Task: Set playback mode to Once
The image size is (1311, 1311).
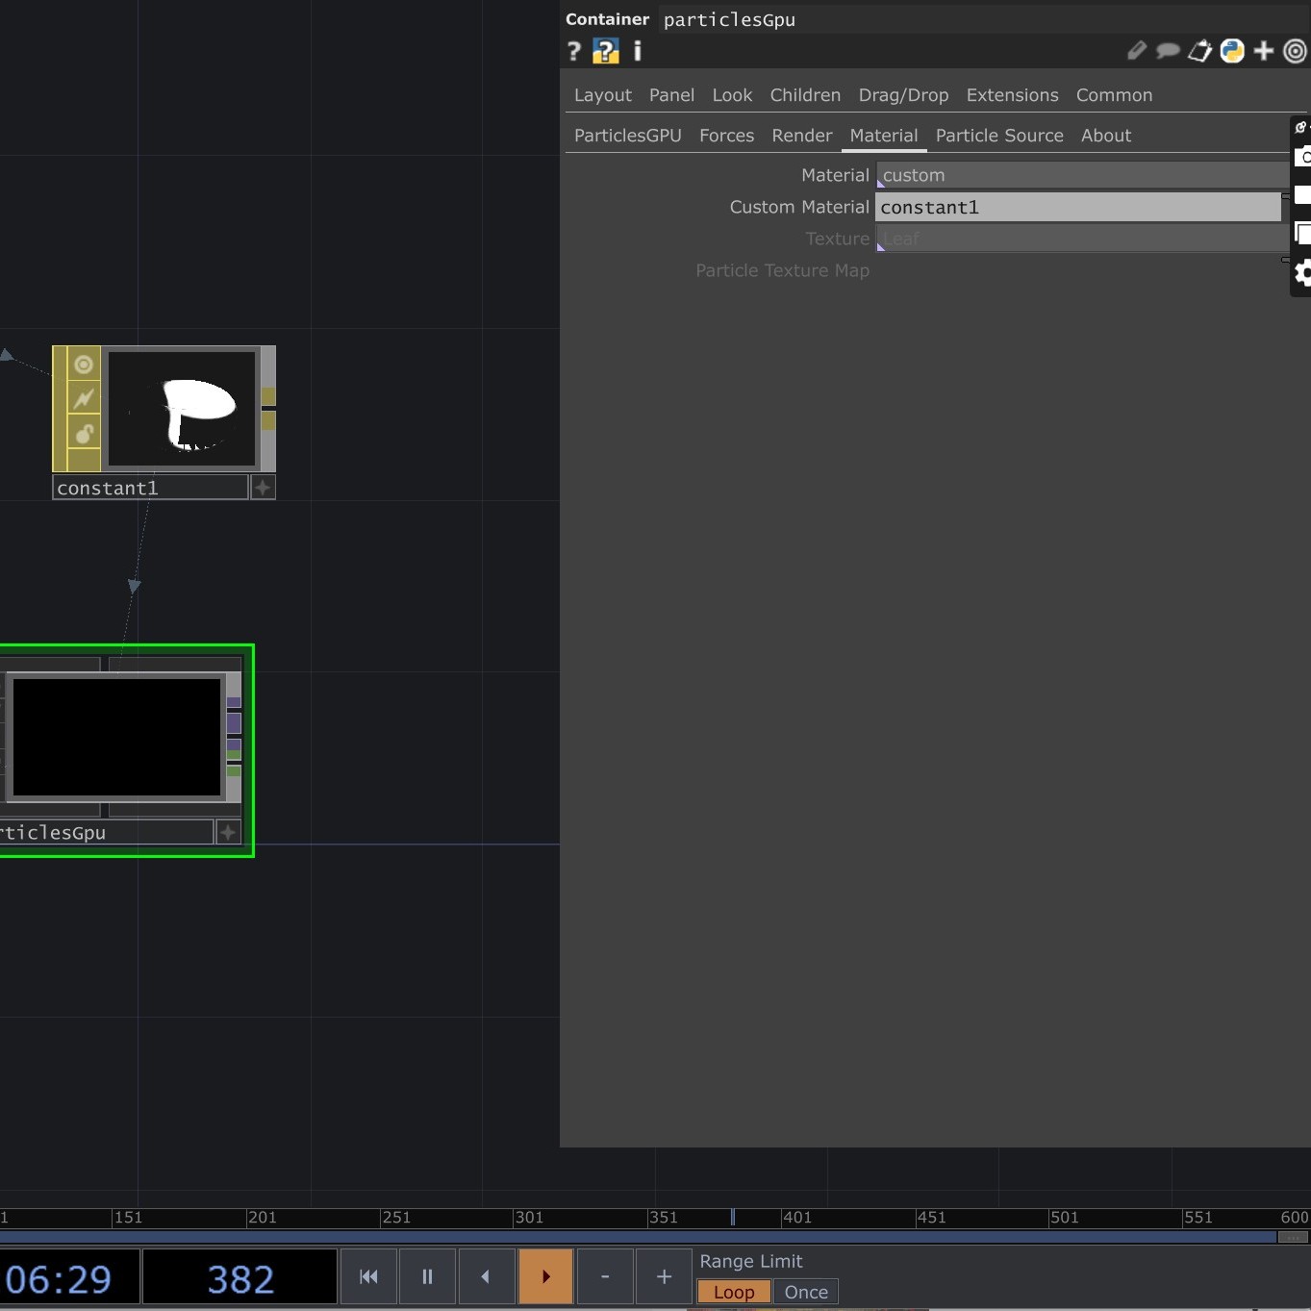Action: point(805,1293)
